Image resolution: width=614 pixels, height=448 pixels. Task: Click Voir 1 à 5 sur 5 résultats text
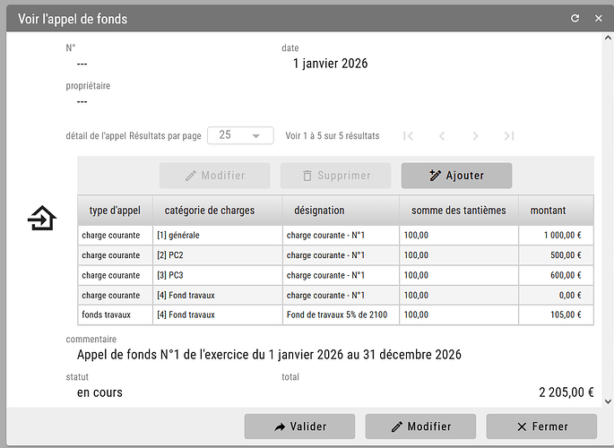(x=333, y=136)
